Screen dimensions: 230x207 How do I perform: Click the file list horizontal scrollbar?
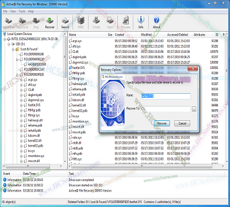point(142,166)
